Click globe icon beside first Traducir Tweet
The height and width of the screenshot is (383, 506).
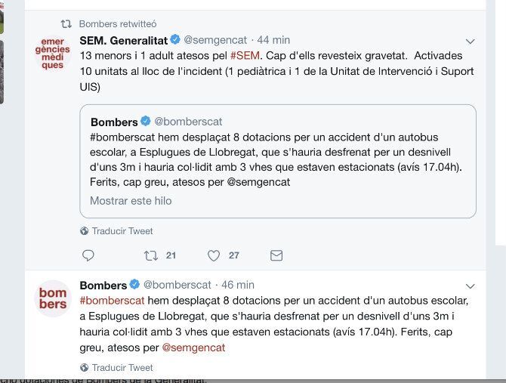84,231
